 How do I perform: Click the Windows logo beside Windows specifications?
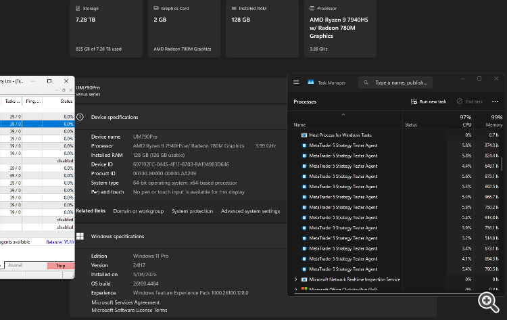click(80, 236)
